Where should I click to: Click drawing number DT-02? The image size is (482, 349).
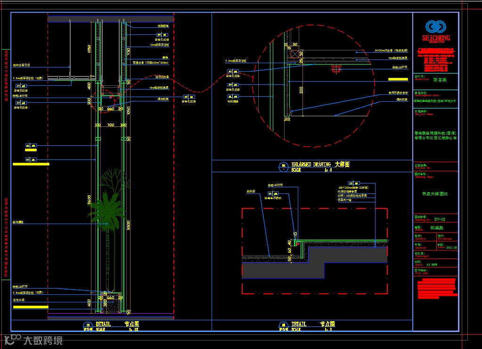coord(440,219)
